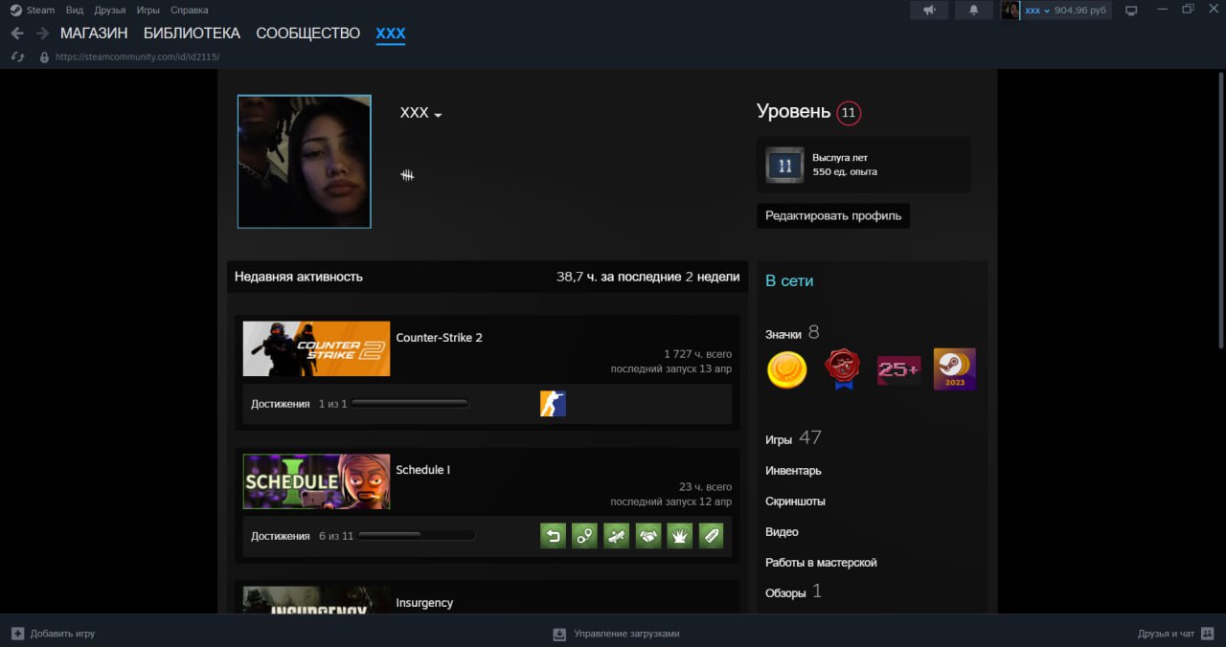Click Schedule I price tag achievement icon
The height and width of the screenshot is (647, 1226).
(x=711, y=536)
